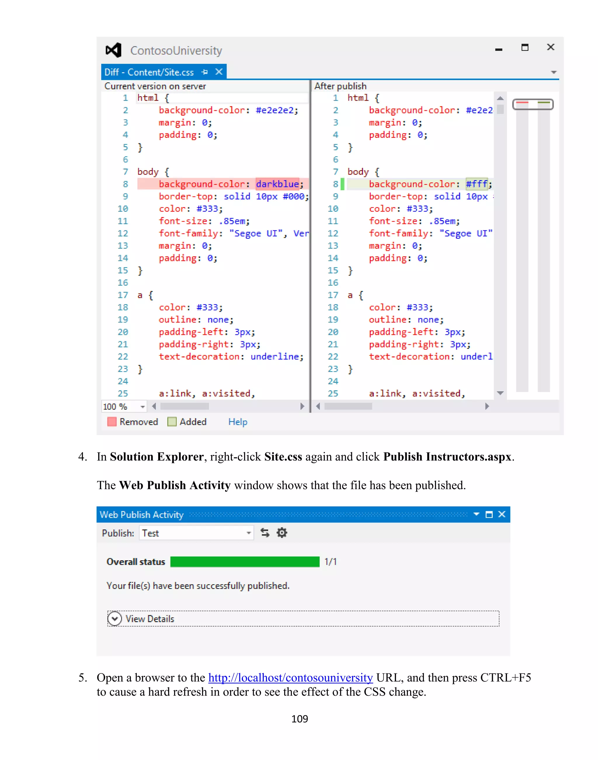Click 'text-decoration: underline;' line 22 in server pane
Image resolution: width=598 pixels, height=760 pixels.
[231, 356]
